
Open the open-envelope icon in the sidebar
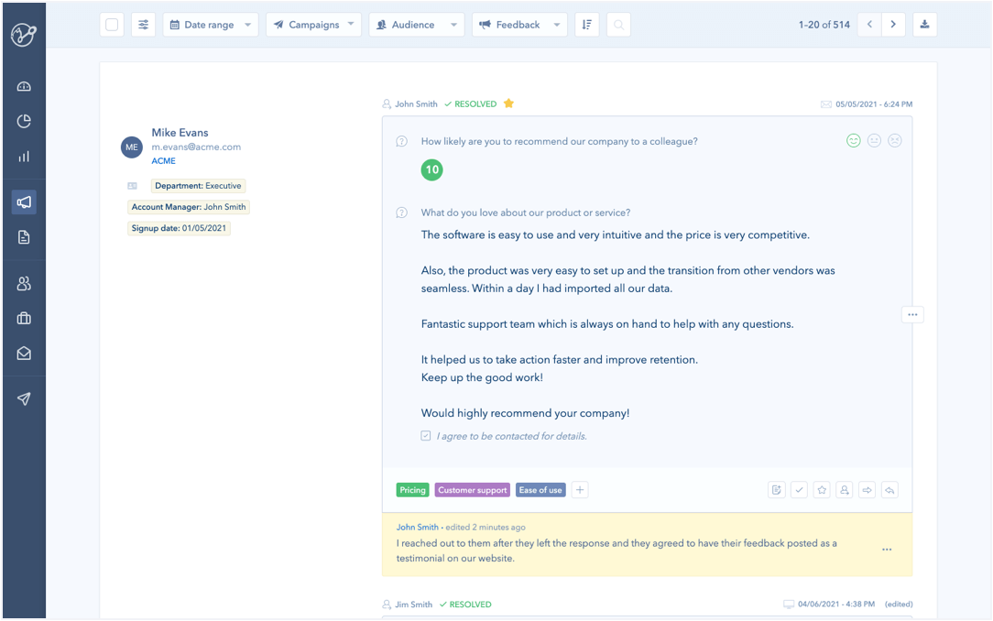coord(24,354)
